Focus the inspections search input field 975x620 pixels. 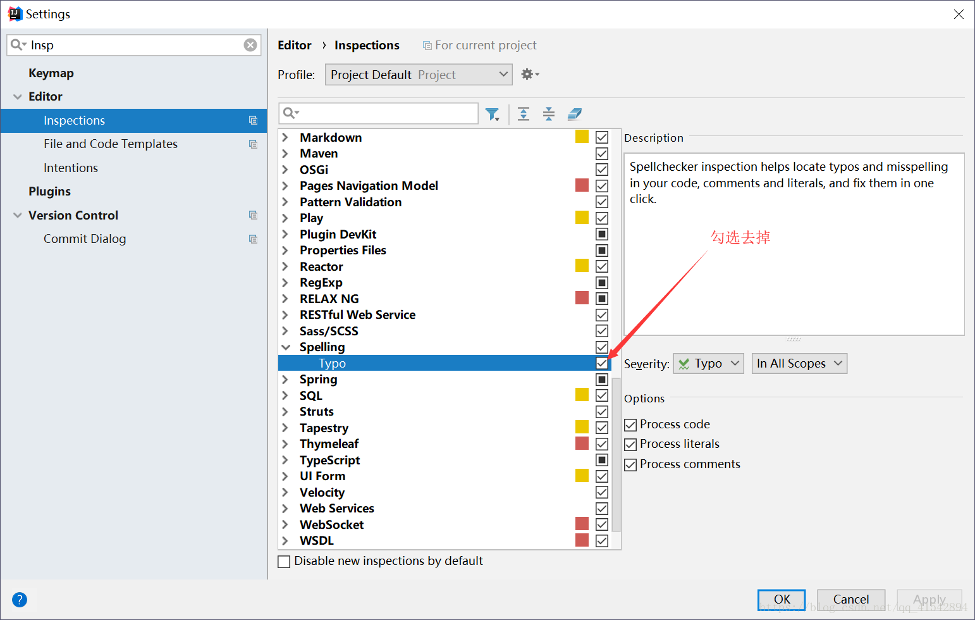[x=378, y=113]
